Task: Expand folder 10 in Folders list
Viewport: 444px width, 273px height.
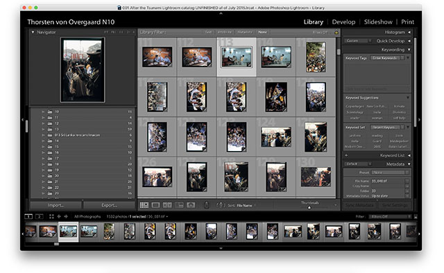Action: [43, 112]
